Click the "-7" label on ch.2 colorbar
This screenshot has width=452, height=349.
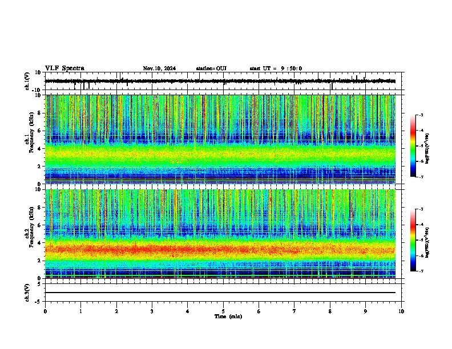421,271
